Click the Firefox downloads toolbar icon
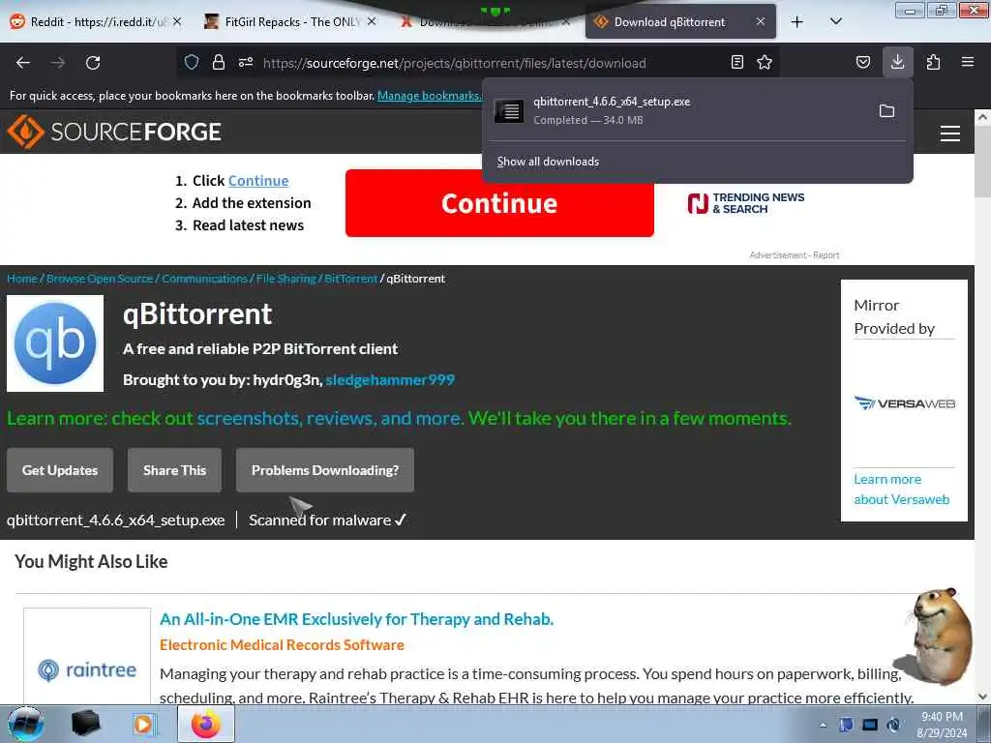991x743 pixels. coord(897,62)
